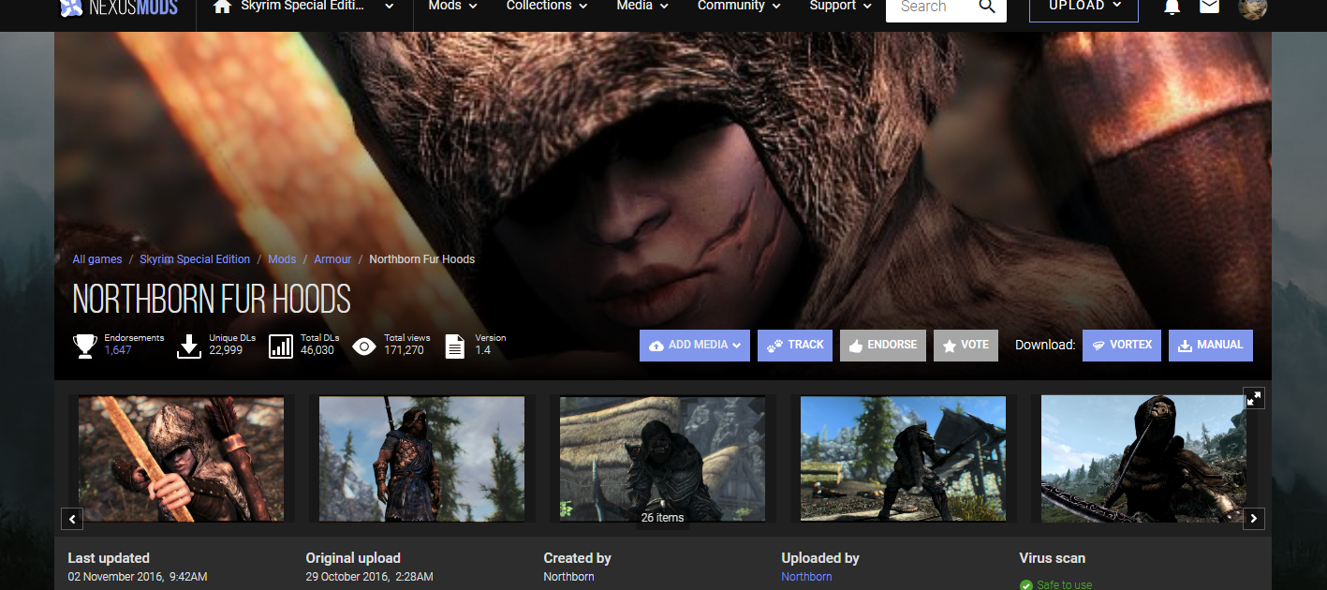
Task: Click the Last updated date 02 November 2016
Action: (138, 577)
